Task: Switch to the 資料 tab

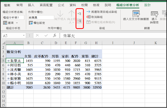Action: click(73, 5)
